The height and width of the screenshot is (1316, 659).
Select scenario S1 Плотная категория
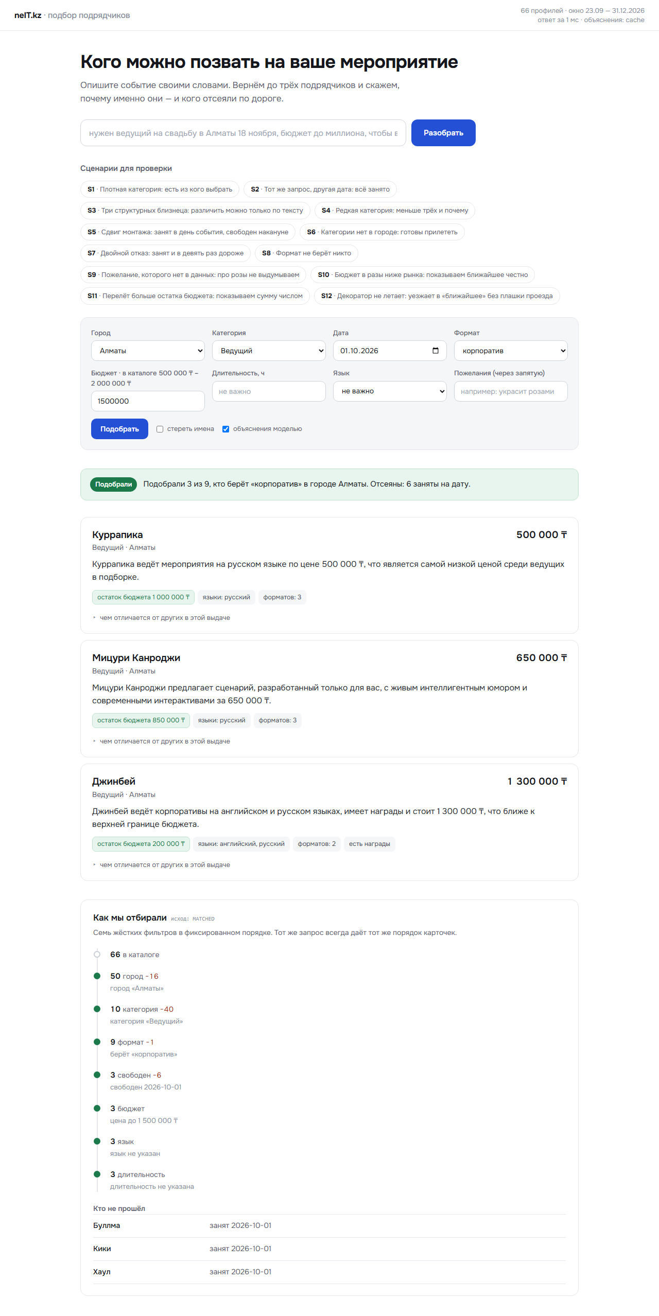click(160, 189)
